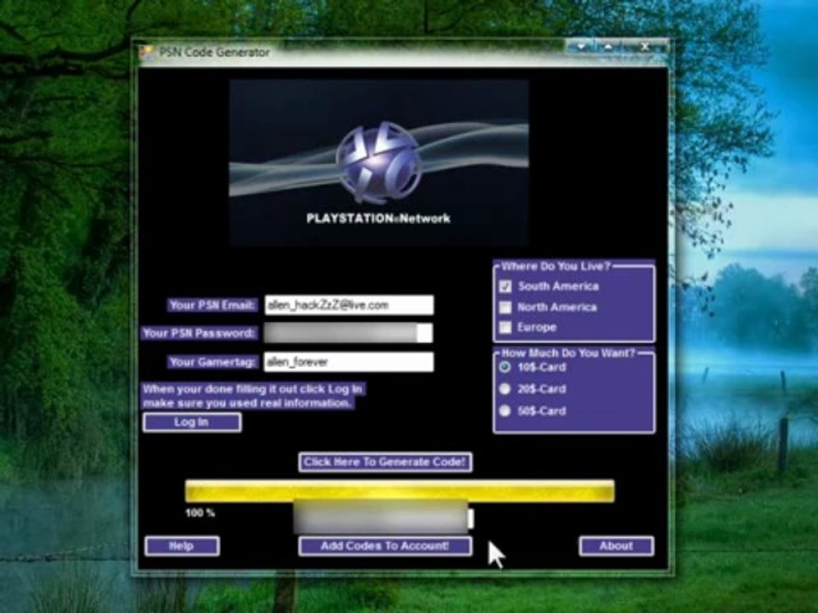
Task: Click the 'Your Gamertag:' label
Action: tap(212, 362)
